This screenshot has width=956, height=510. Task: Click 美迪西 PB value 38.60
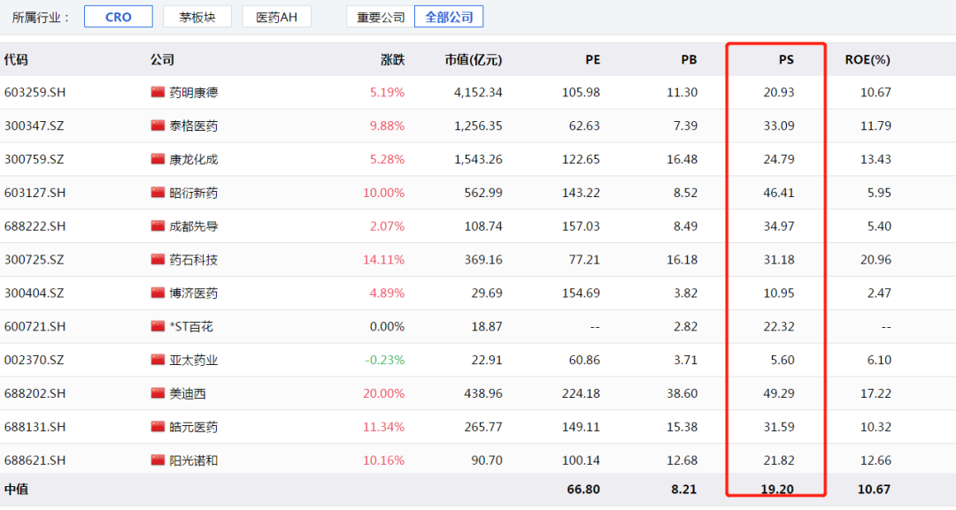click(682, 393)
